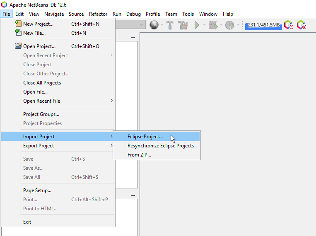The height and width of the screenshot is (236, 316).
Task: Open Project Groups... dialog
Action: (58, 114)
